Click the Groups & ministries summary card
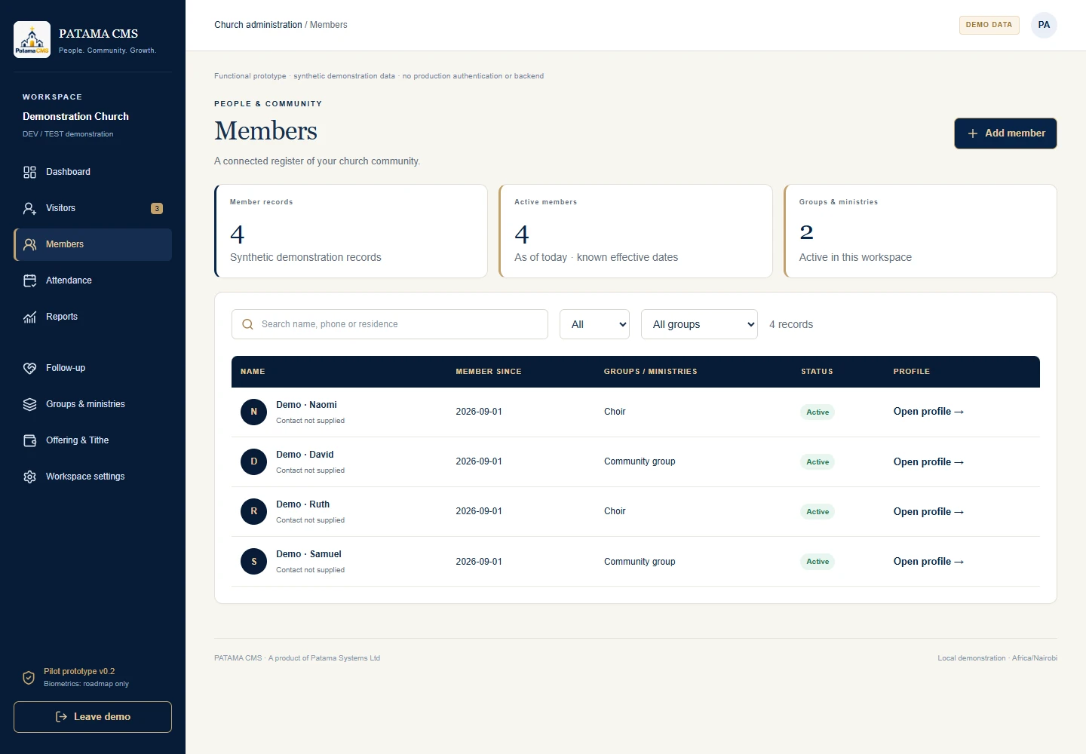 920,231
